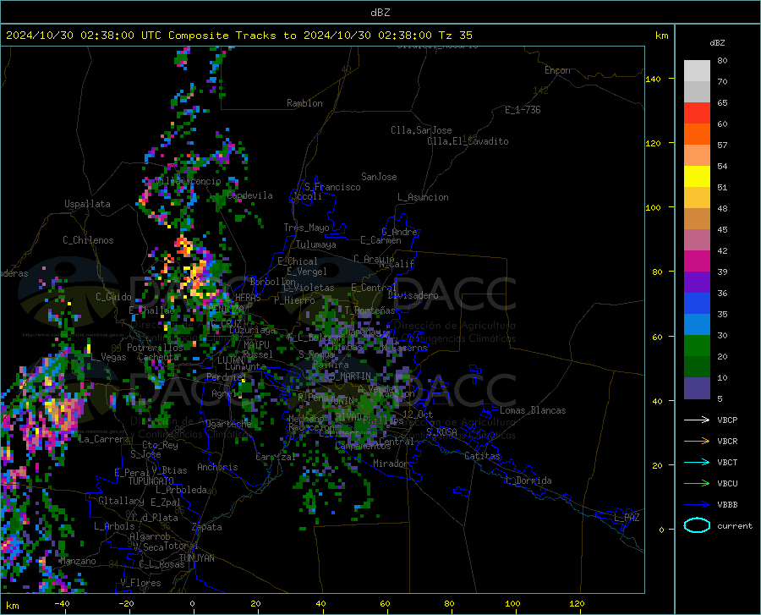Click the 'La_Carrera' map label
The width and height of the screenshot is (761, 615).
point(104,439)
